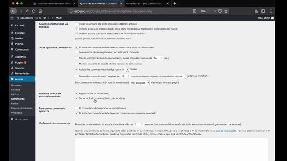Open nested comments levels dropdown
This screenshot has width=287, height=161.
125,70
